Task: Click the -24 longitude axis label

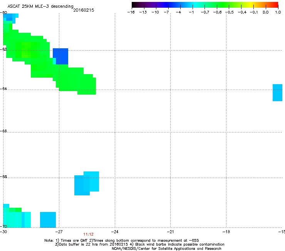Action: (x=115, y=232)
